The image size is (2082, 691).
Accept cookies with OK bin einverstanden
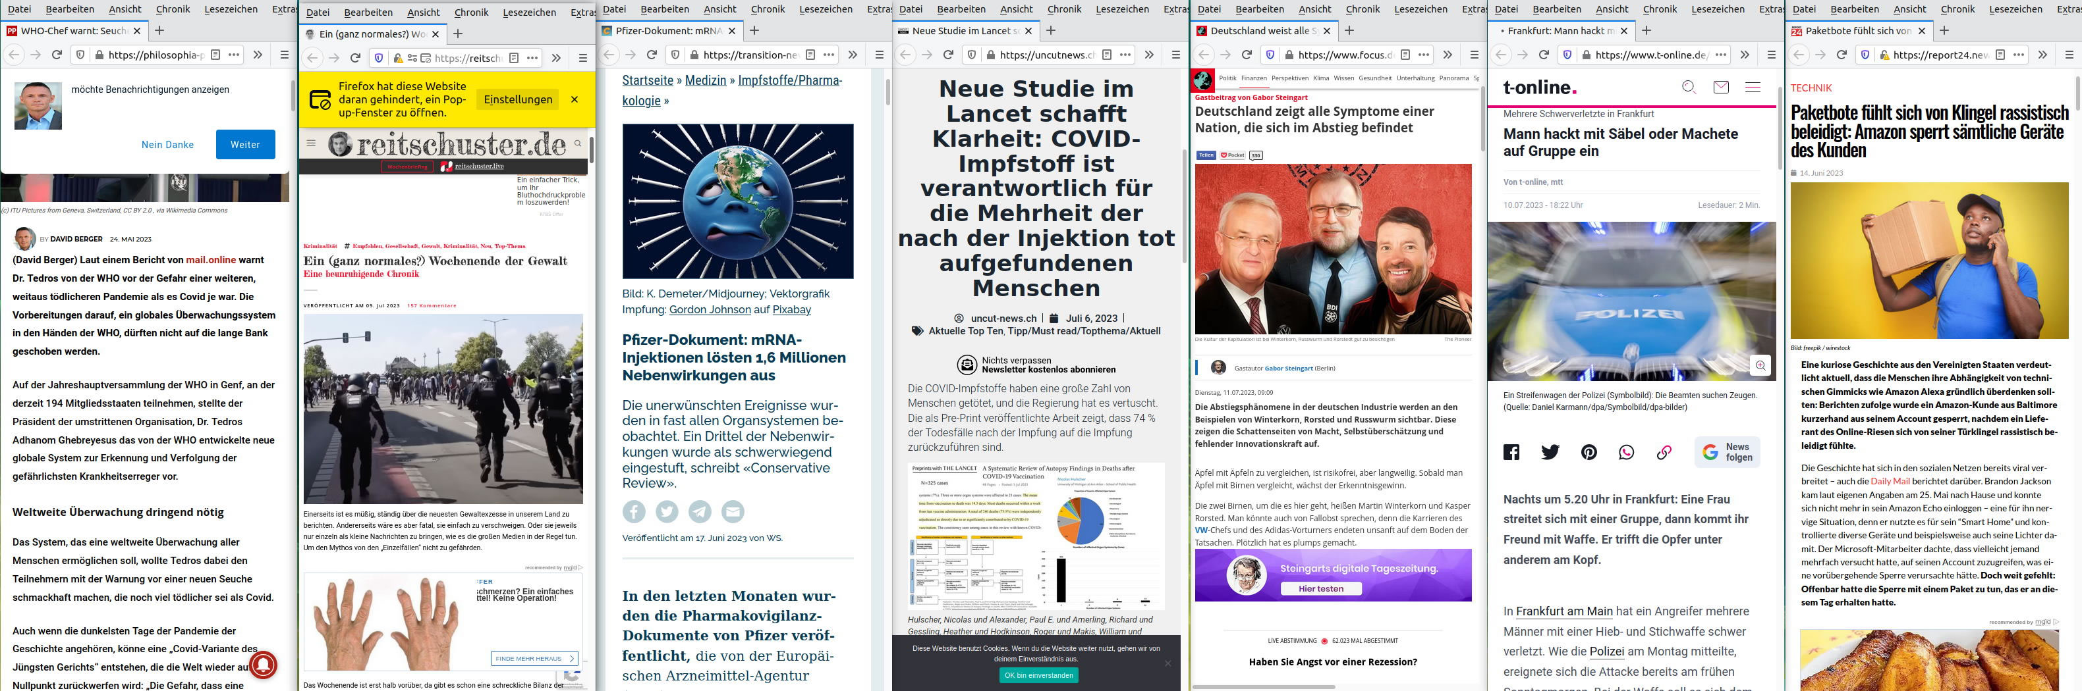[x=1038, y=675]
